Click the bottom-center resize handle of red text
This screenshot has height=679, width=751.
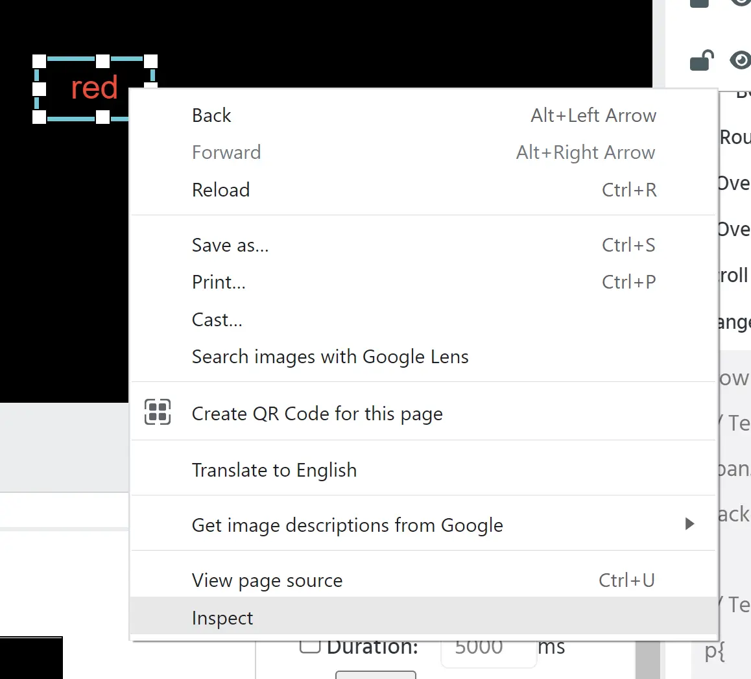point(102,117)
